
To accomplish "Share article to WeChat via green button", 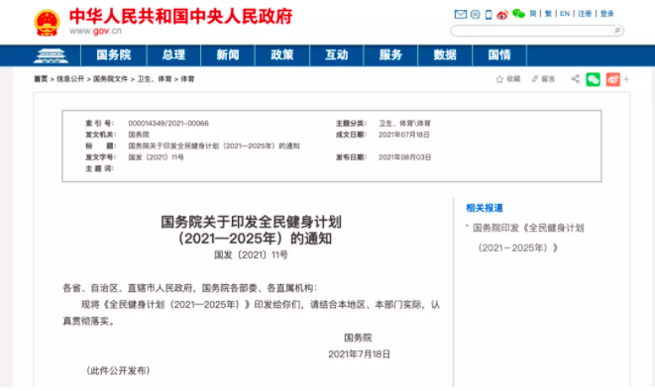I will click(593, 79).
